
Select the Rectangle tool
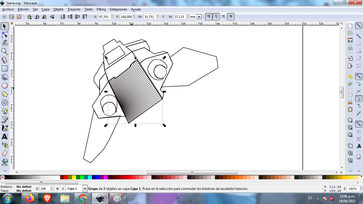5,69
